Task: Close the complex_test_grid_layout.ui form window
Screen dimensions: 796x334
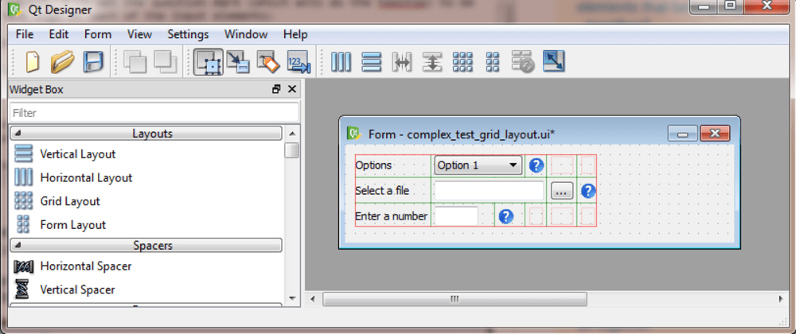Action: tap(715, 134)
